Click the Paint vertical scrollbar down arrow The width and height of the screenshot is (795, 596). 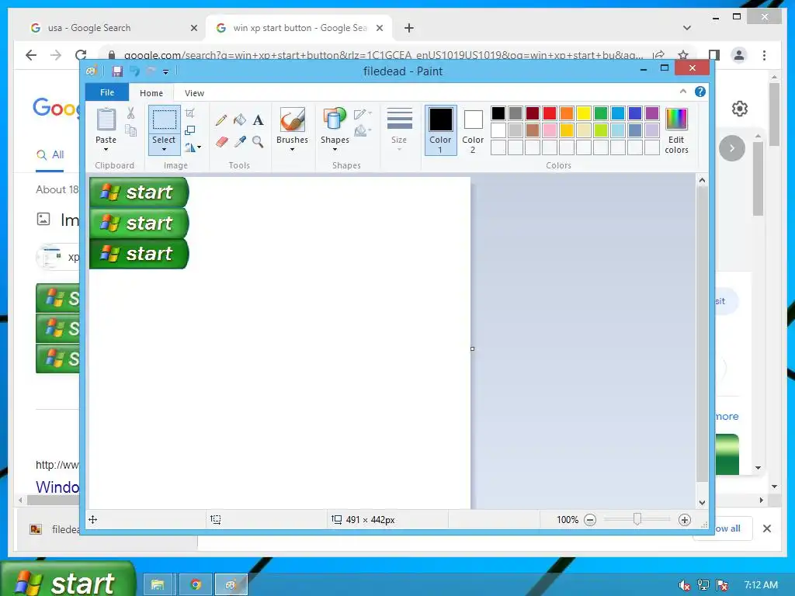point(702,503)
